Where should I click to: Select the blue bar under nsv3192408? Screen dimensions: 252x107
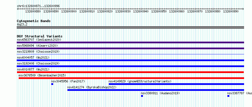pos(130,66)
